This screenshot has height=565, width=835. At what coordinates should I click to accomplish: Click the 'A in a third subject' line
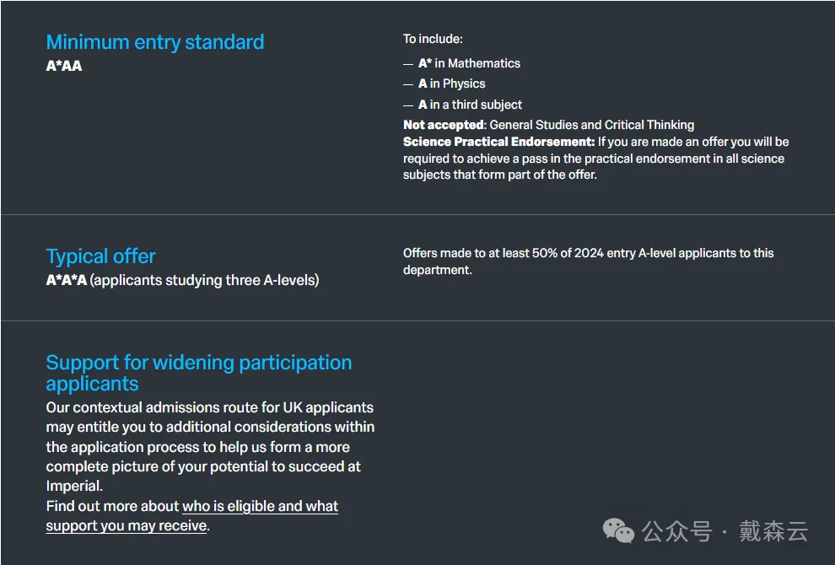tap(470, 105)
